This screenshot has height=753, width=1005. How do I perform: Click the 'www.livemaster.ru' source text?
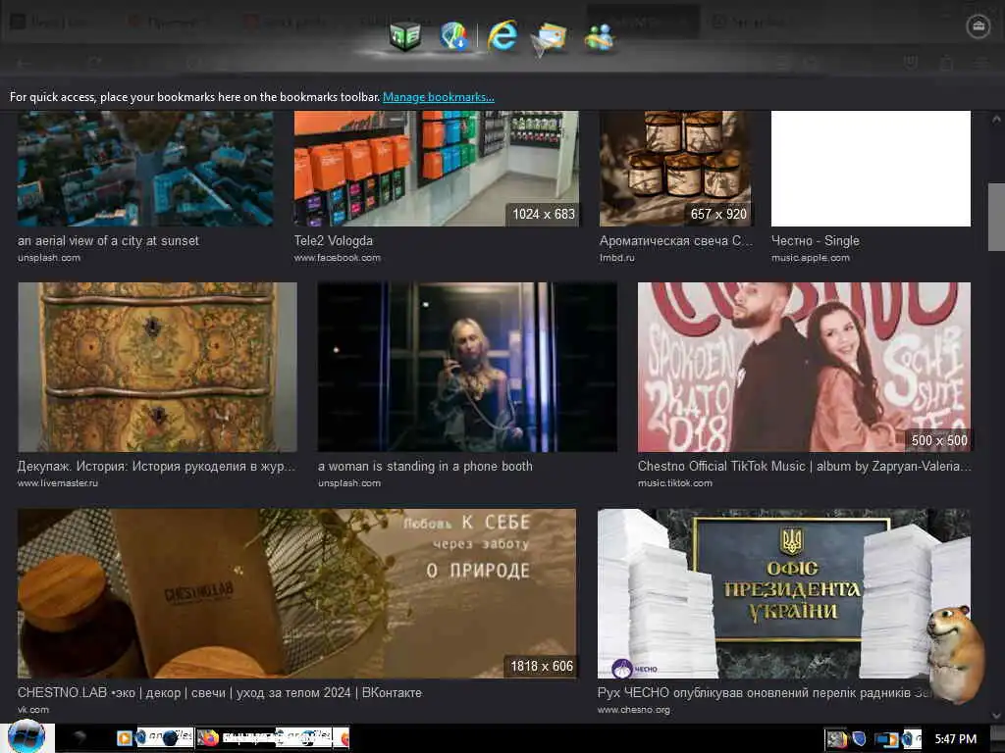(x=58, y=482)
